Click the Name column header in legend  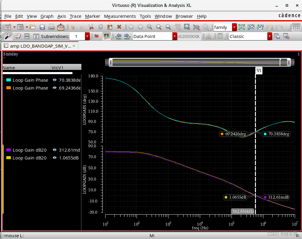[x=27, y=68]
